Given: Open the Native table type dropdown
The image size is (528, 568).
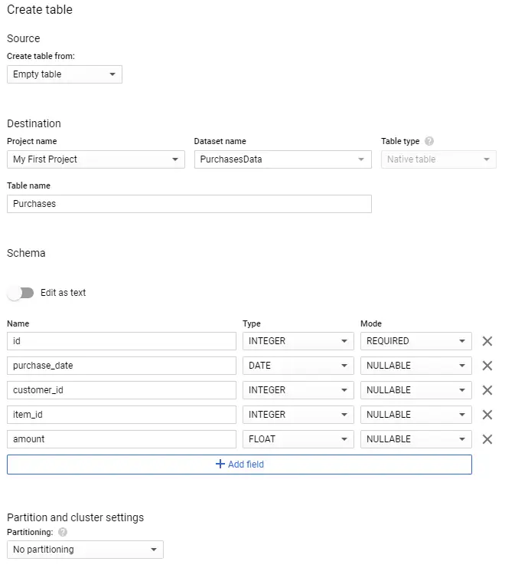Looking at the screenshot, I should pos(438,159).
